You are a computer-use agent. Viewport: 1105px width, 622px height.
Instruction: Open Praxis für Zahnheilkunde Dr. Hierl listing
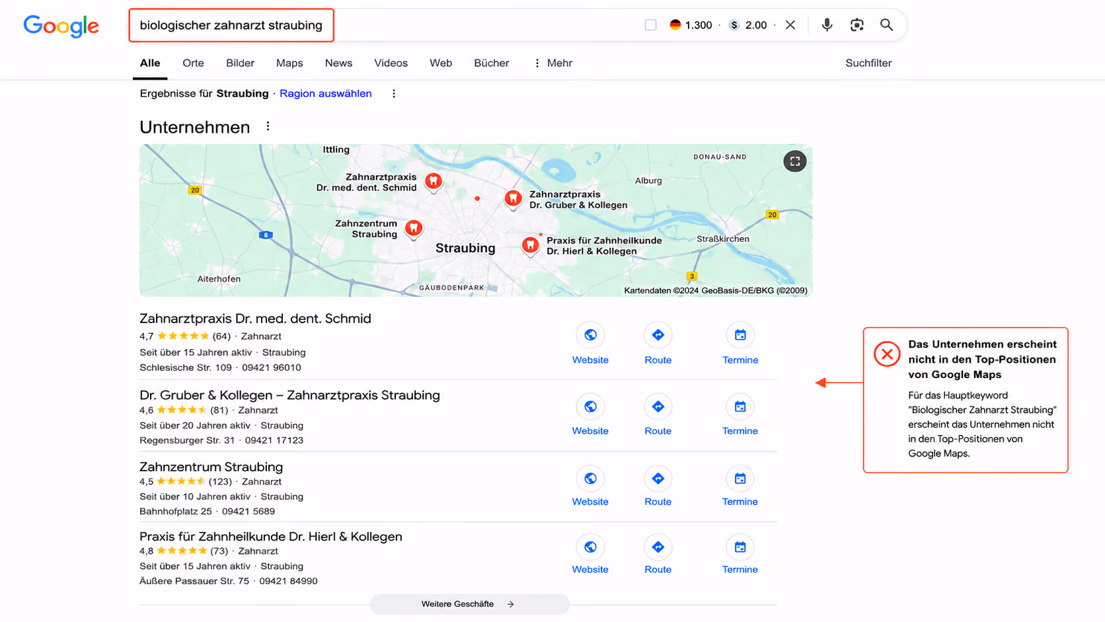tap(271, 537)
